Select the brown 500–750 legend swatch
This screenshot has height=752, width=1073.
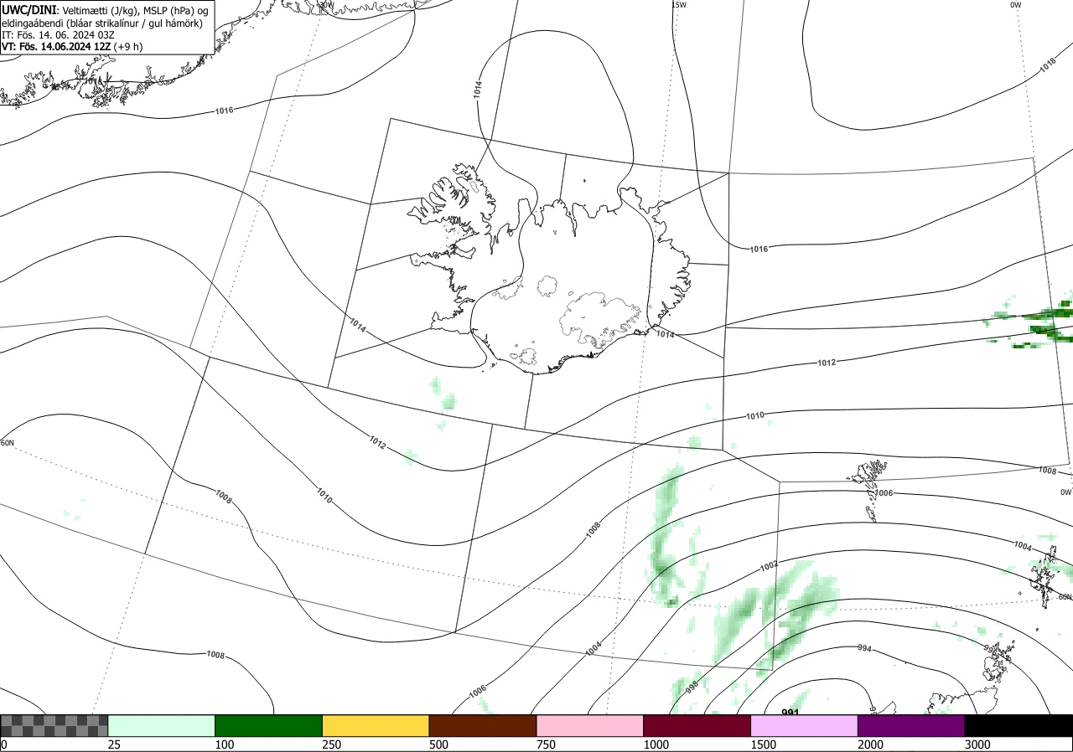pyautogui.click(x=483, y=725)
